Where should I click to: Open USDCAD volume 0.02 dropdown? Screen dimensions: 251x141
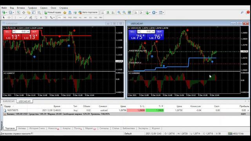pos(153,32)
